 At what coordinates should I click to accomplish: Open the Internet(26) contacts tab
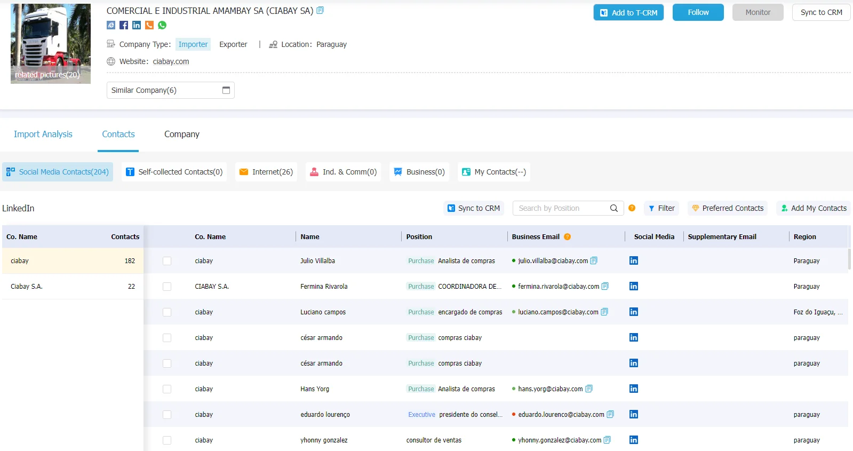(x=266, y=172)
